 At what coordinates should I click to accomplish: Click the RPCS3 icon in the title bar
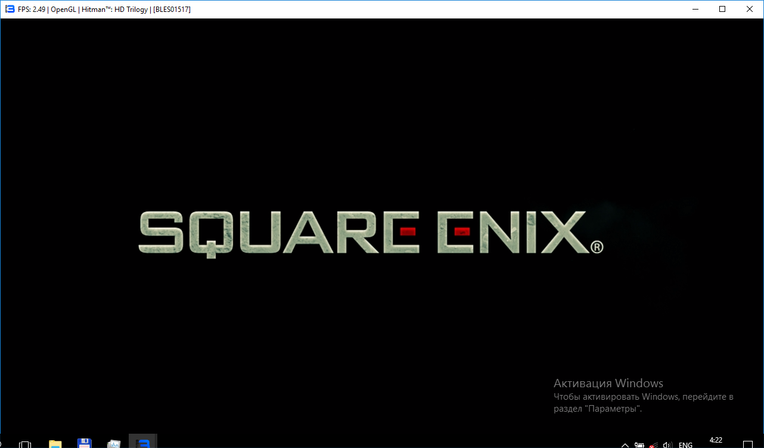click(x=10, y=9)
